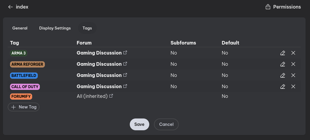Select the Tags tab
The height and width of the screenshot is (140, 310).
click(x=87, y=28)
